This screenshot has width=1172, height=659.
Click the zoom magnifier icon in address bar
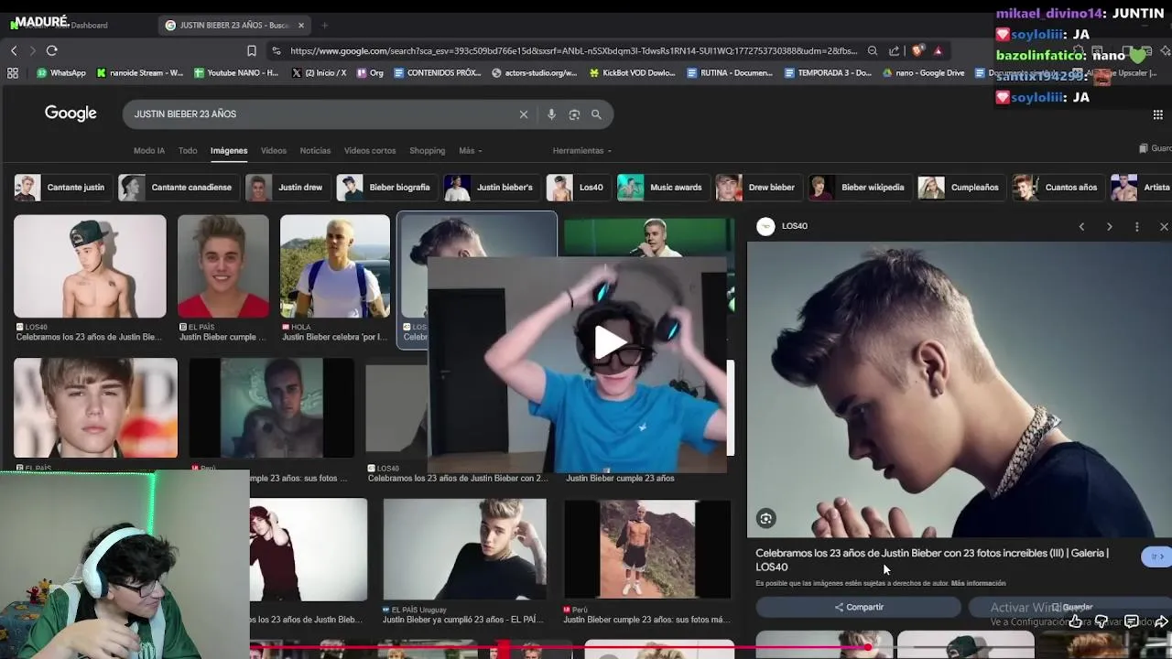click(873, 50)
